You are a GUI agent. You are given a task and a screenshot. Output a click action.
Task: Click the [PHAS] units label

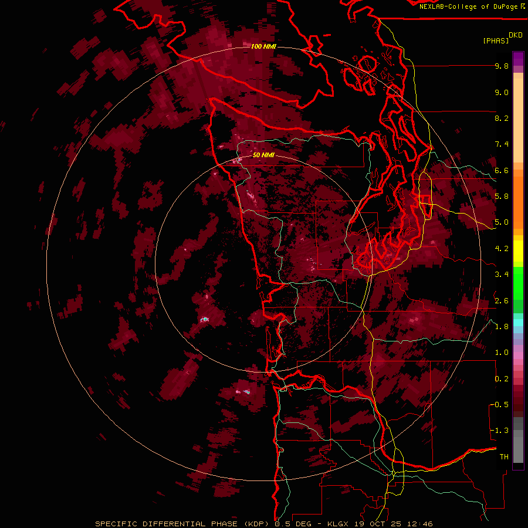(496, 40)
